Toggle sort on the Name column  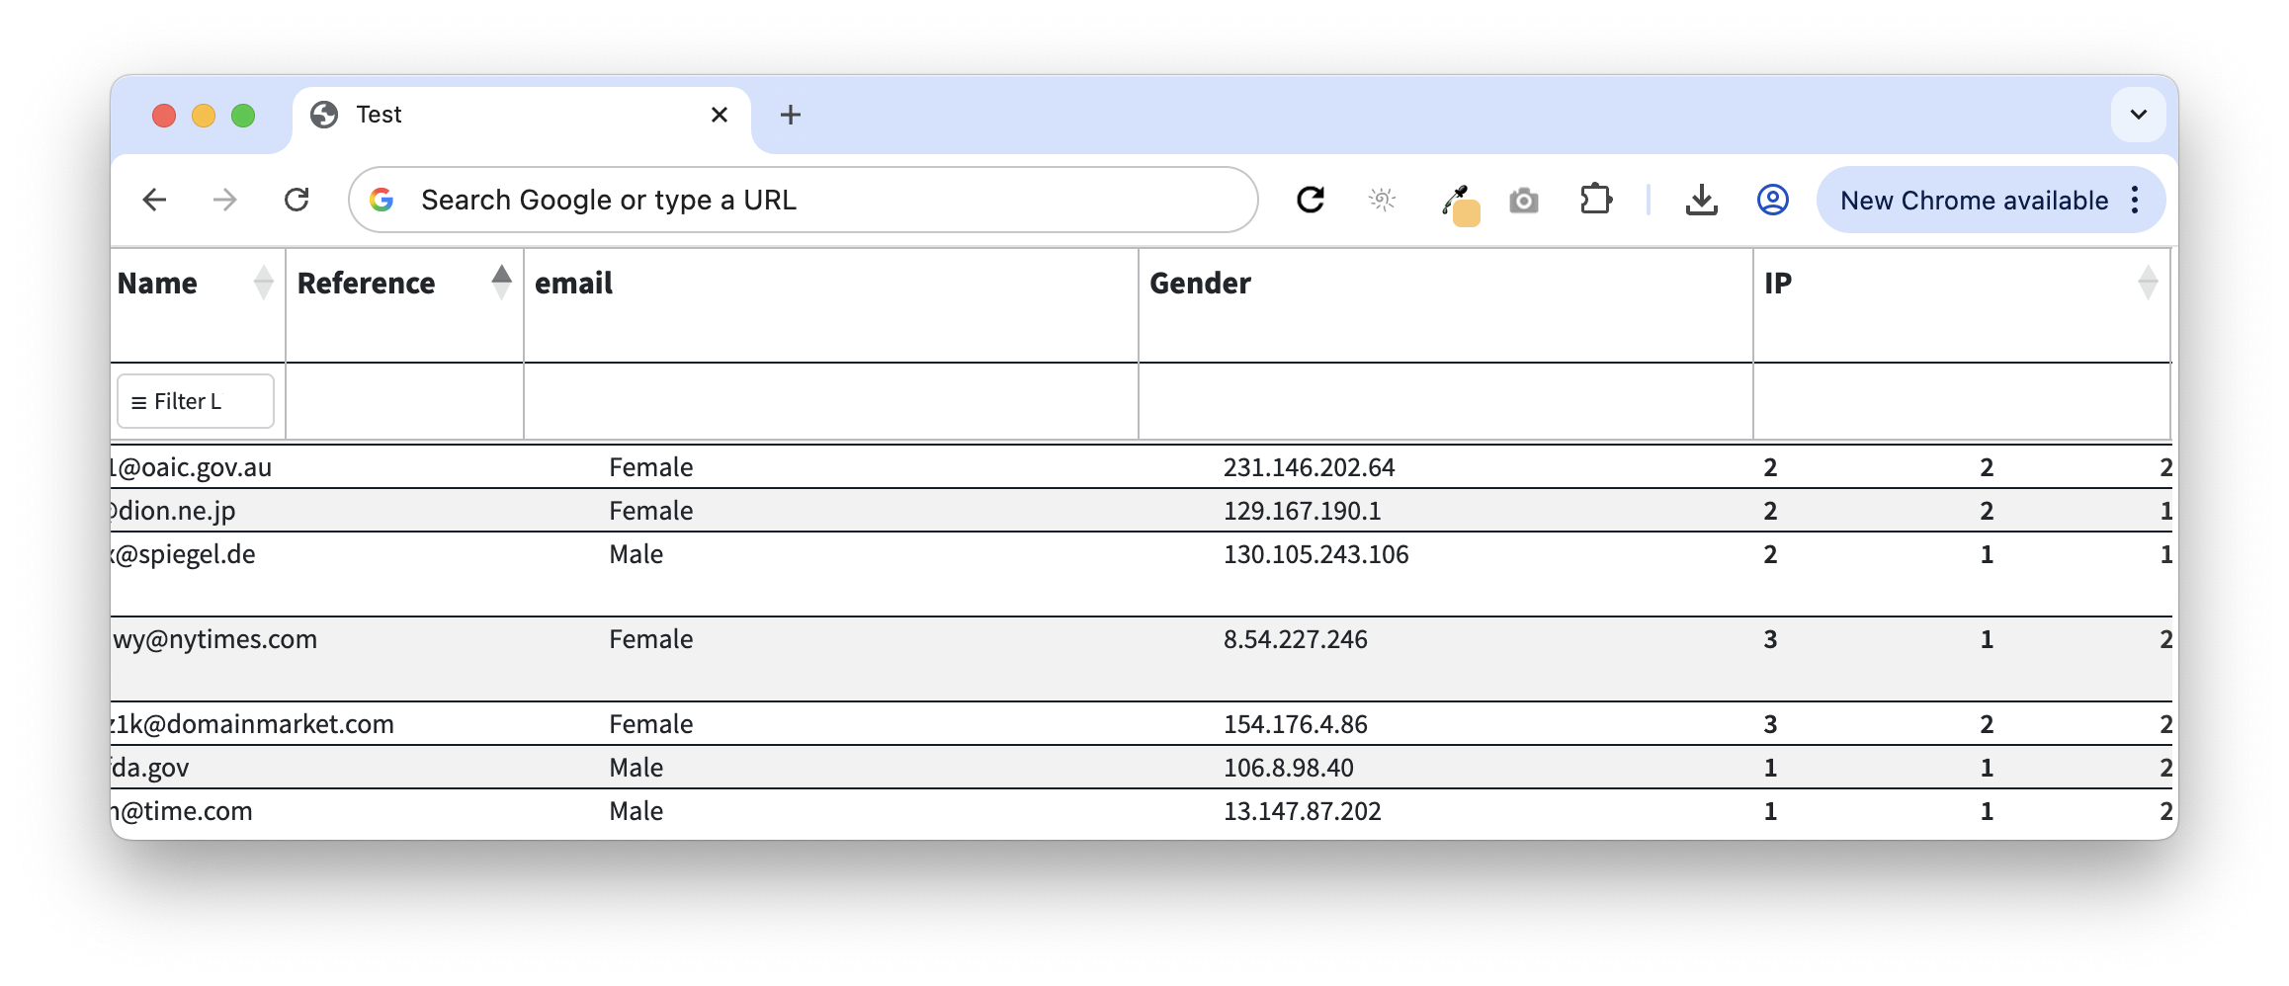pos(263,283)
